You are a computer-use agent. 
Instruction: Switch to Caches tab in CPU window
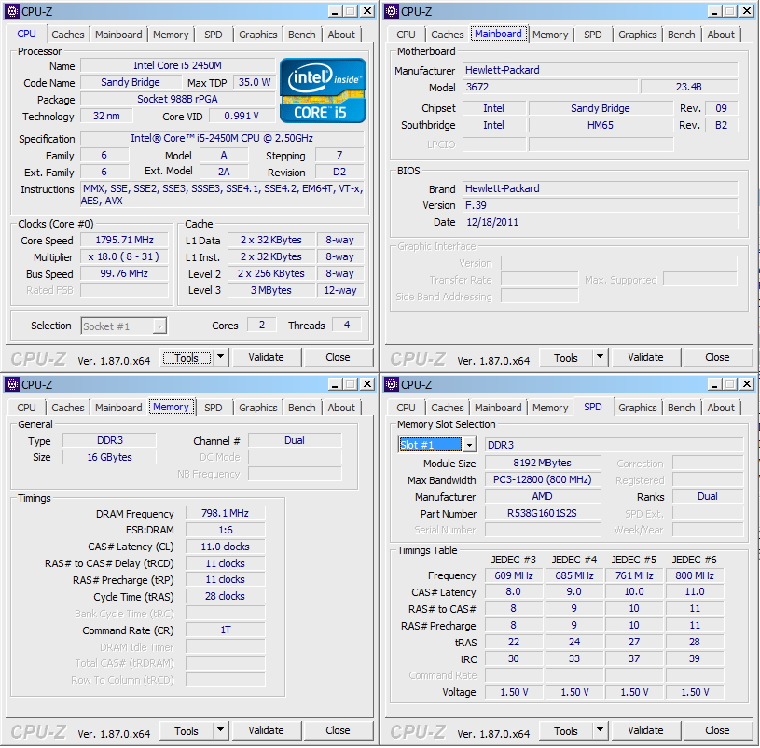pos(67,35)
